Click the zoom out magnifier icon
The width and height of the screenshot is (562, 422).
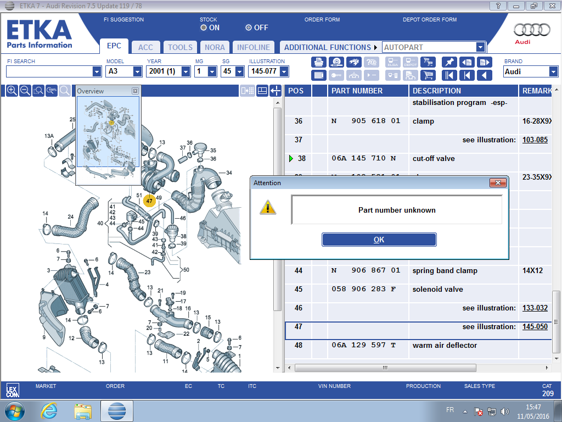[x=25, y=91]
